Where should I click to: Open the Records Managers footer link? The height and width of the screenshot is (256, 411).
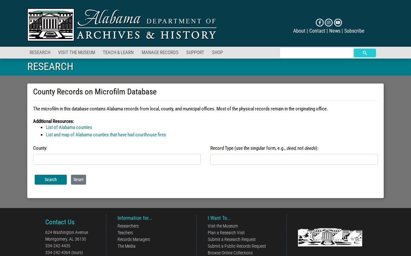(x=134, y=239)
